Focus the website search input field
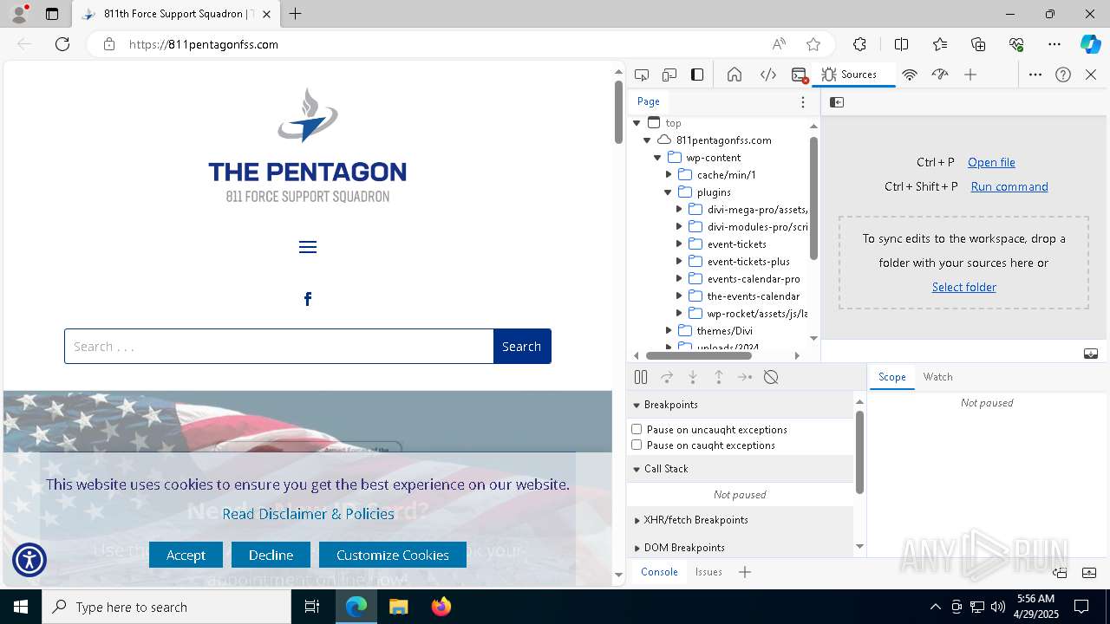1110x624 pixels. point(279,347)
